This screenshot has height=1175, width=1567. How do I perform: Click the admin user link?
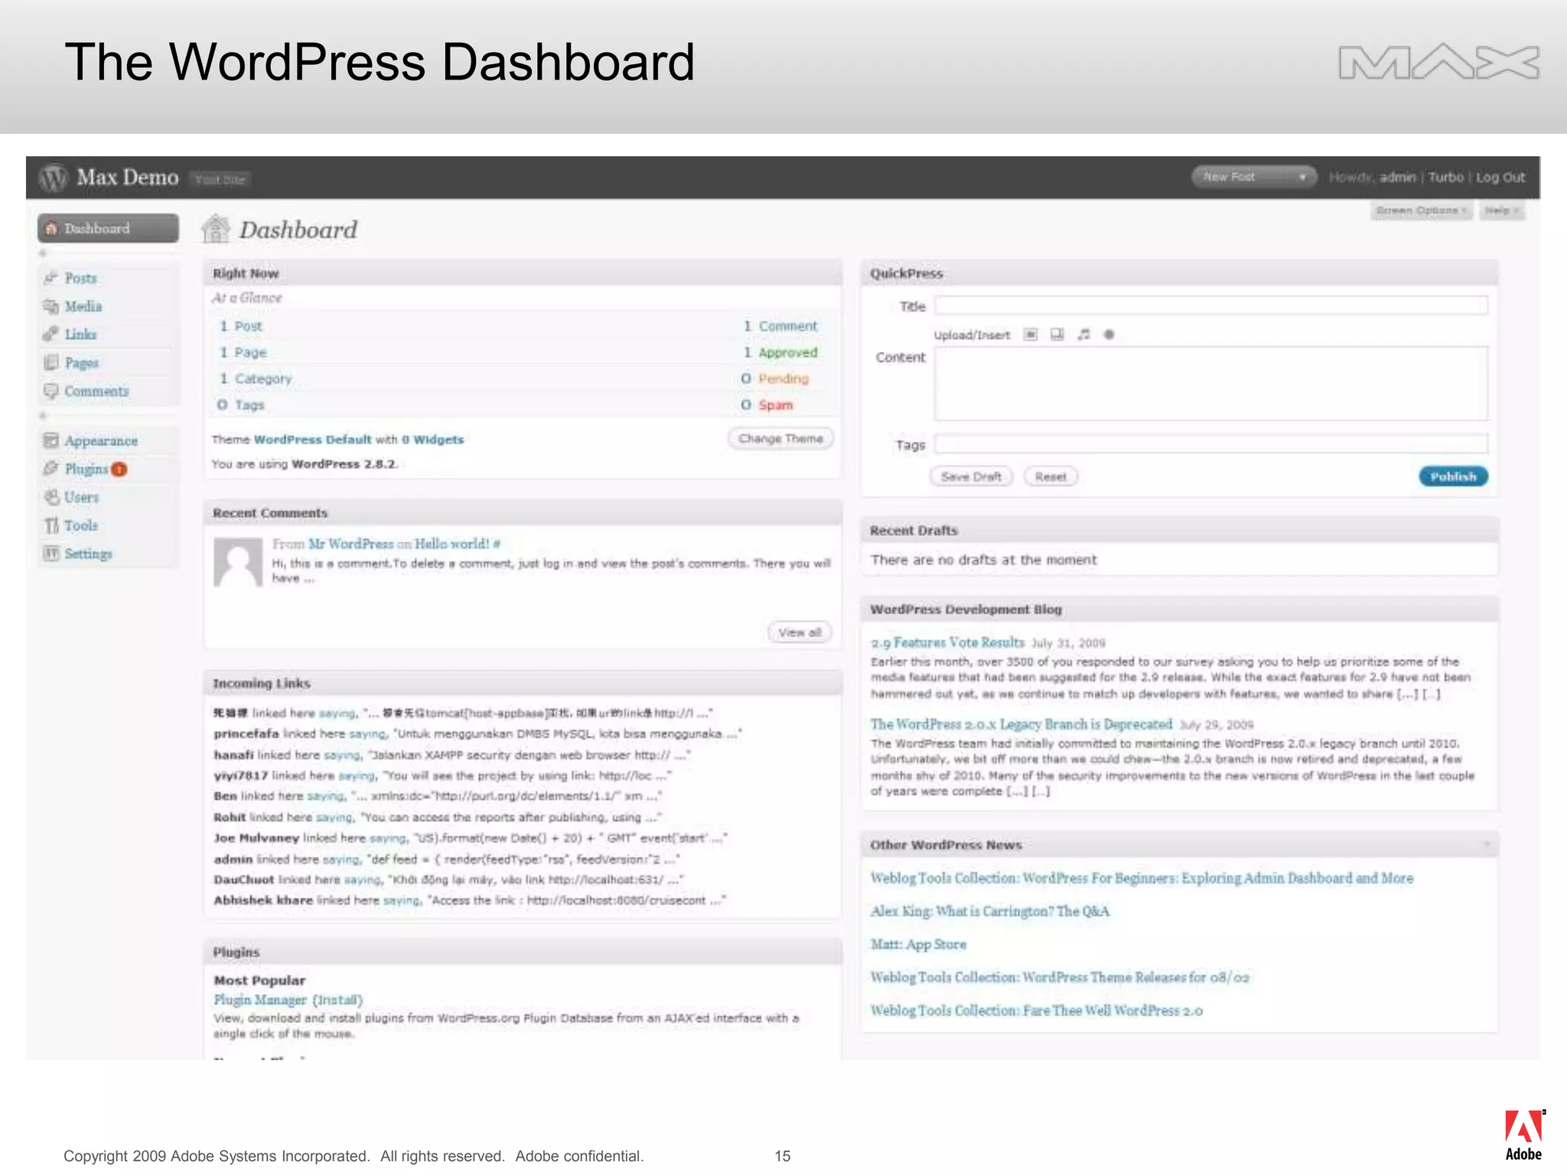click(1398, 177)
